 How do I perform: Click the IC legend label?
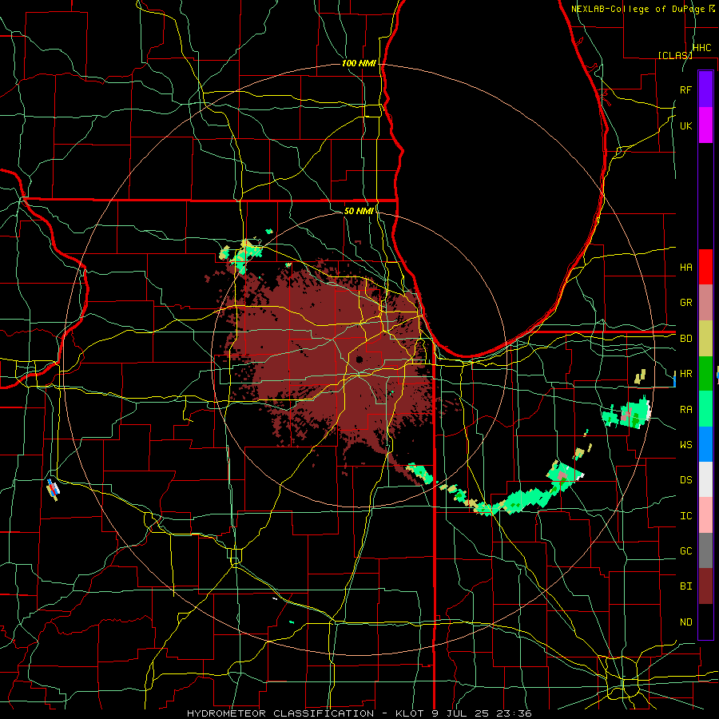686,515
